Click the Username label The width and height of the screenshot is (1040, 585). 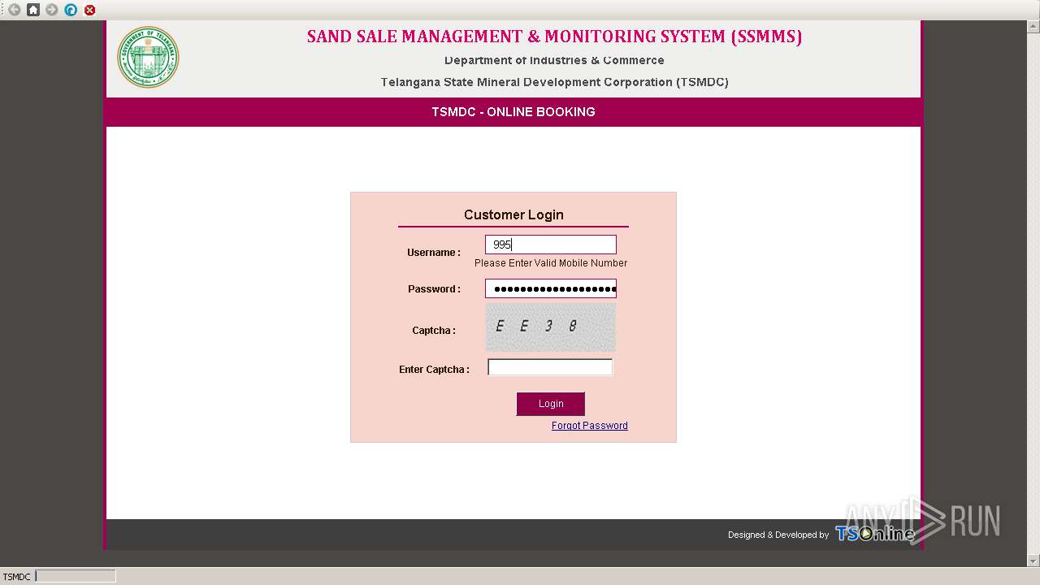tap(434, 253)
